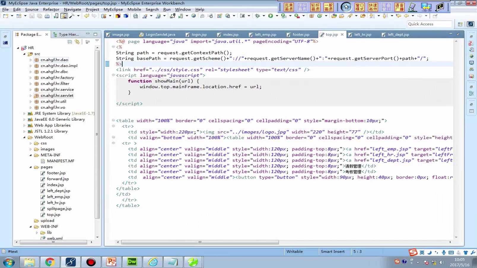Click in the Quick Access field
Viewport: 477px width, 268px height.
[x=429, y=24]
